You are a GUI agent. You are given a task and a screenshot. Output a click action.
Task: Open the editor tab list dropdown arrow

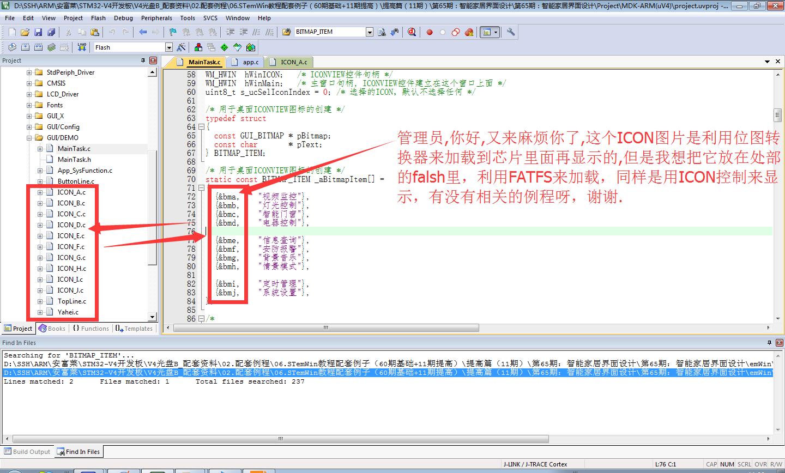(x=768, y=62)
